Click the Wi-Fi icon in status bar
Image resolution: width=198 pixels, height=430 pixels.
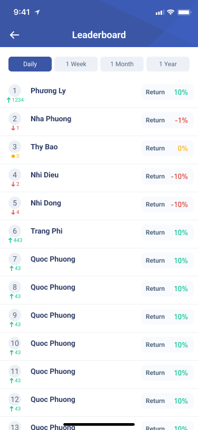point(171,12)
